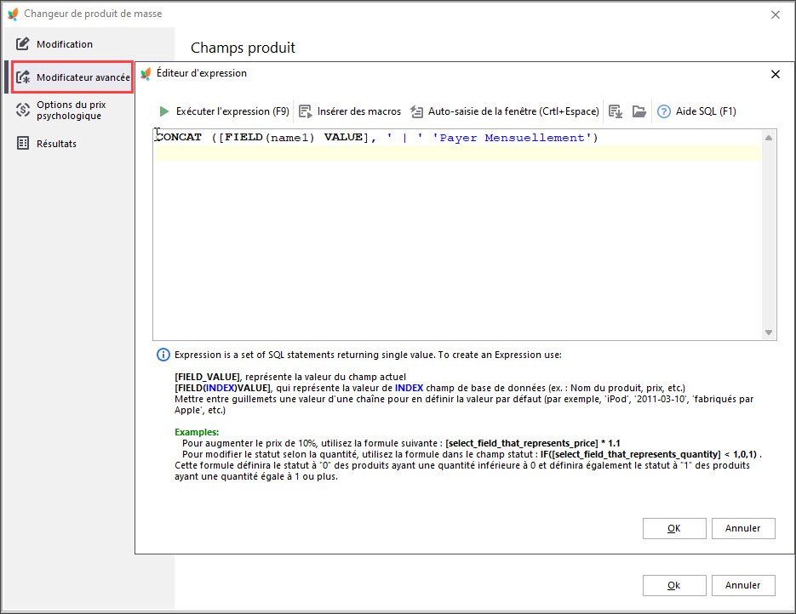Click the psychological price options icon

tap(23, 110)
